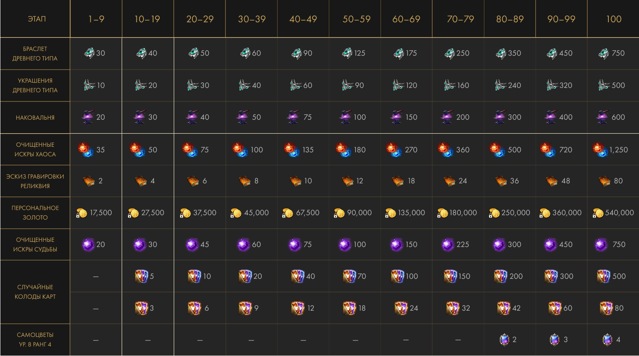Select the 100 stage column header
This screenshot has height=356, width=639.
(x=614, y=19)
